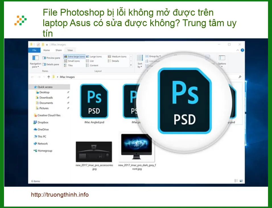Open Pictures in the navigation pane

[42, 108]
